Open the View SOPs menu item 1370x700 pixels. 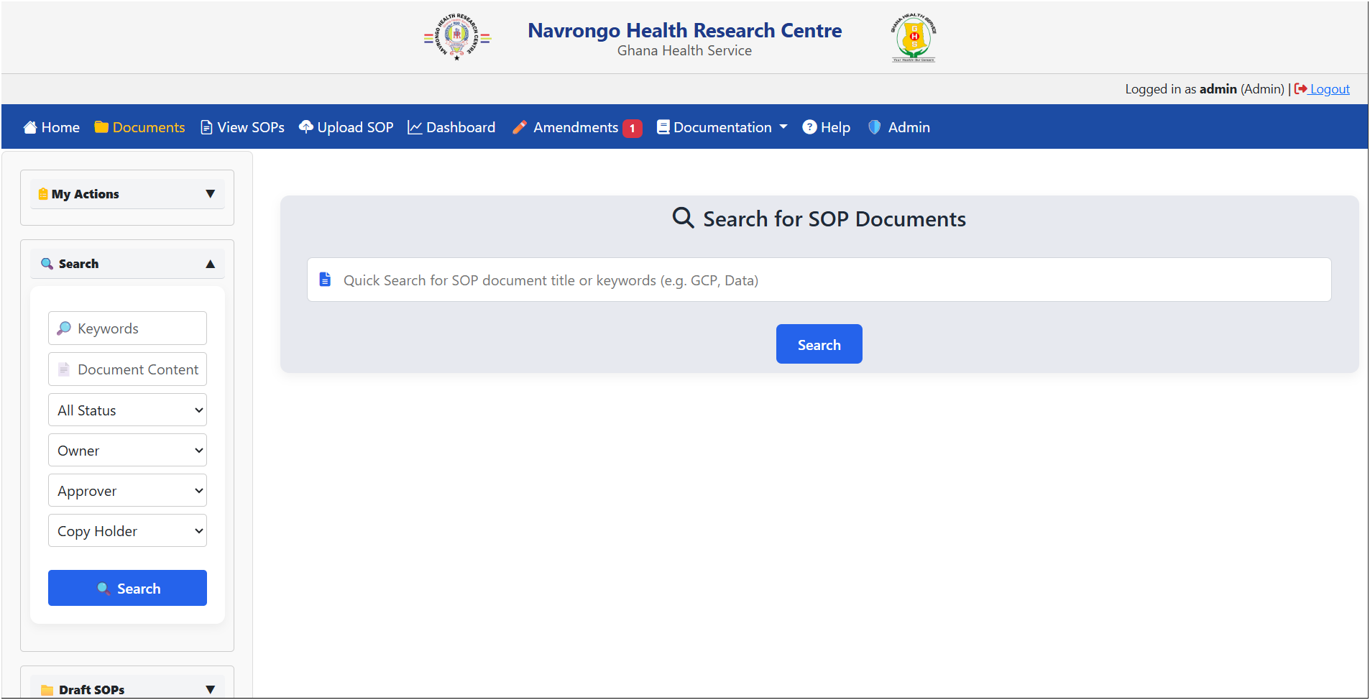(x=243, y=127)
